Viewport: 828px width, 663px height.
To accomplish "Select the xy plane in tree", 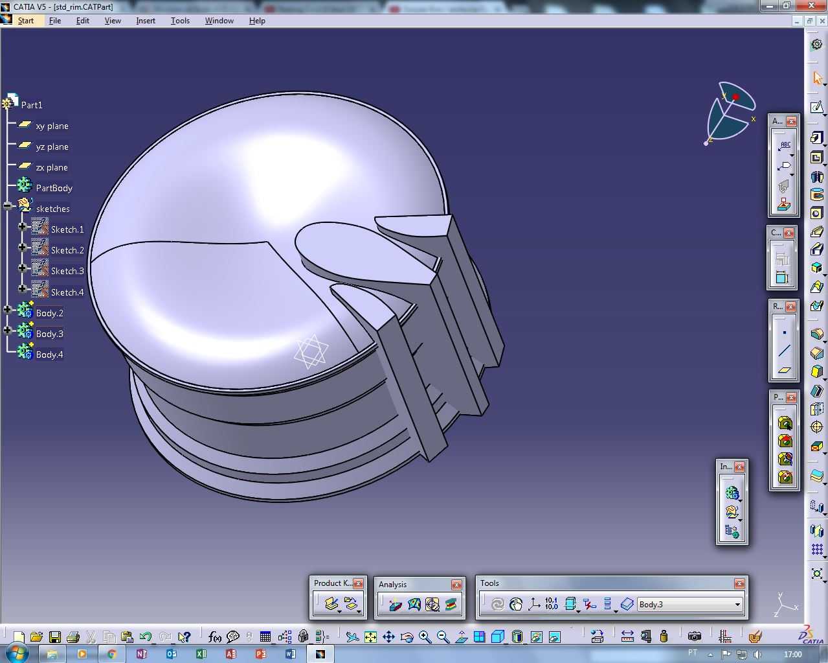I will click(52, 126).
